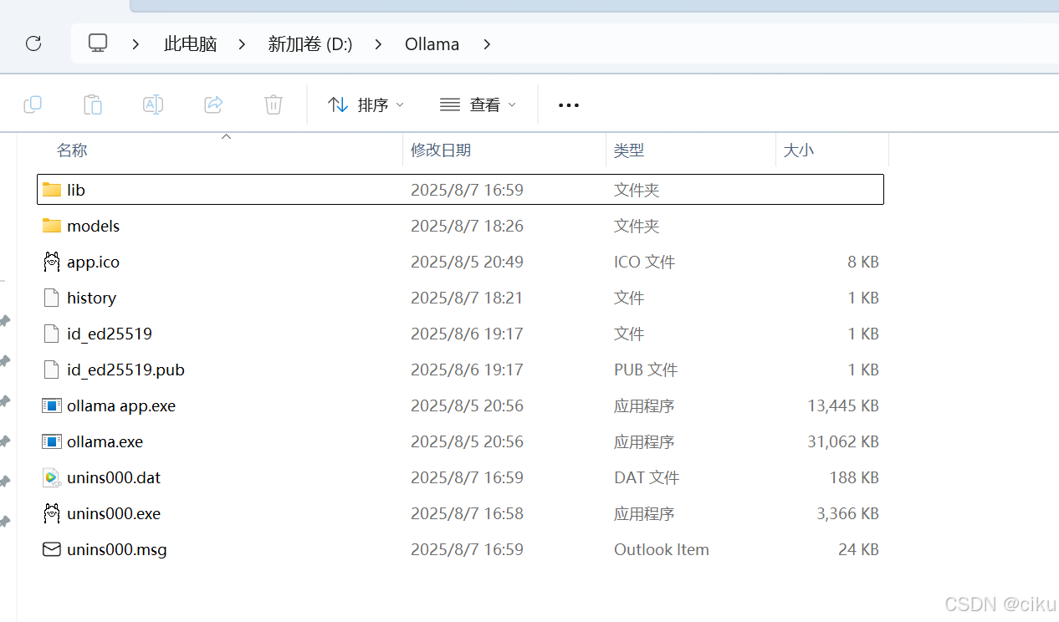The image size is (1059, 622).
Task: Sort by the 修改日期 column header
Action: point(441,150)
